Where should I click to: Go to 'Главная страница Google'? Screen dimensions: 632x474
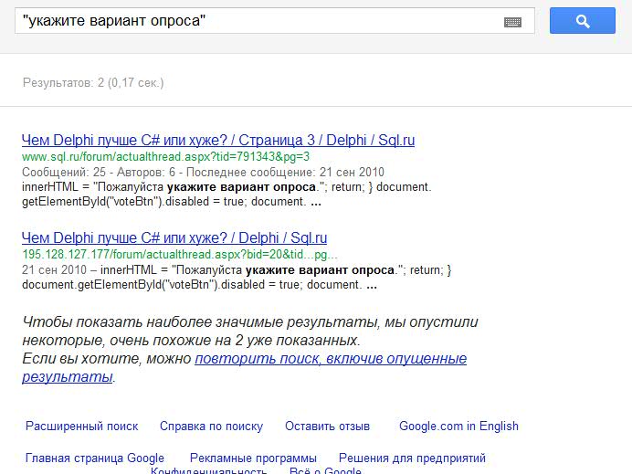[95, 458]
